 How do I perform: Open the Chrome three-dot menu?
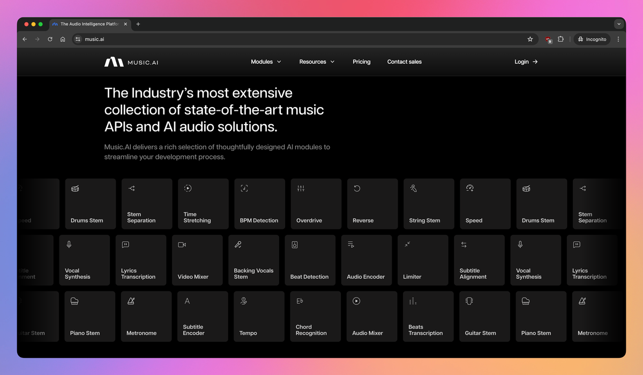[x=618, y=39]
